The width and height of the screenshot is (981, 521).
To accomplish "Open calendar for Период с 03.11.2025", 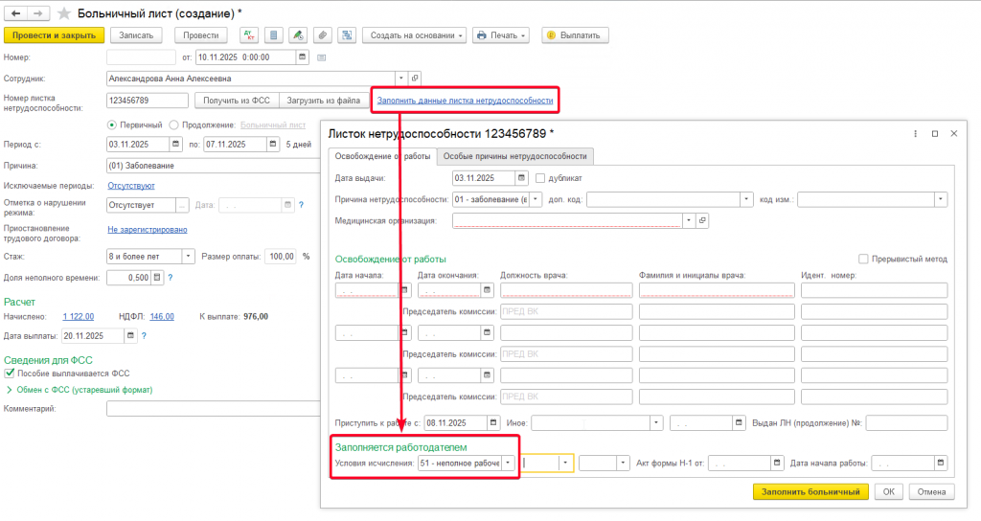I will point(176,144).
